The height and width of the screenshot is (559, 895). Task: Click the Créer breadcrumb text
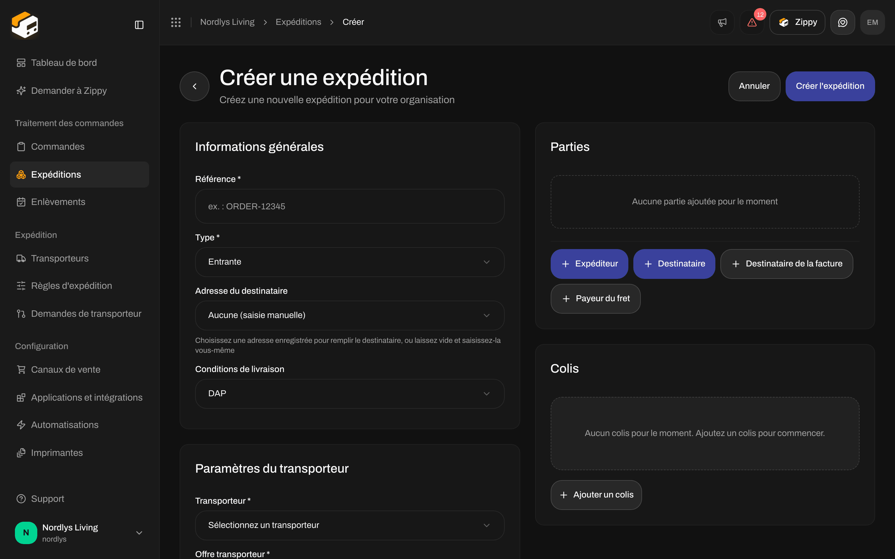pyautogui.click(x=353, y=22)
